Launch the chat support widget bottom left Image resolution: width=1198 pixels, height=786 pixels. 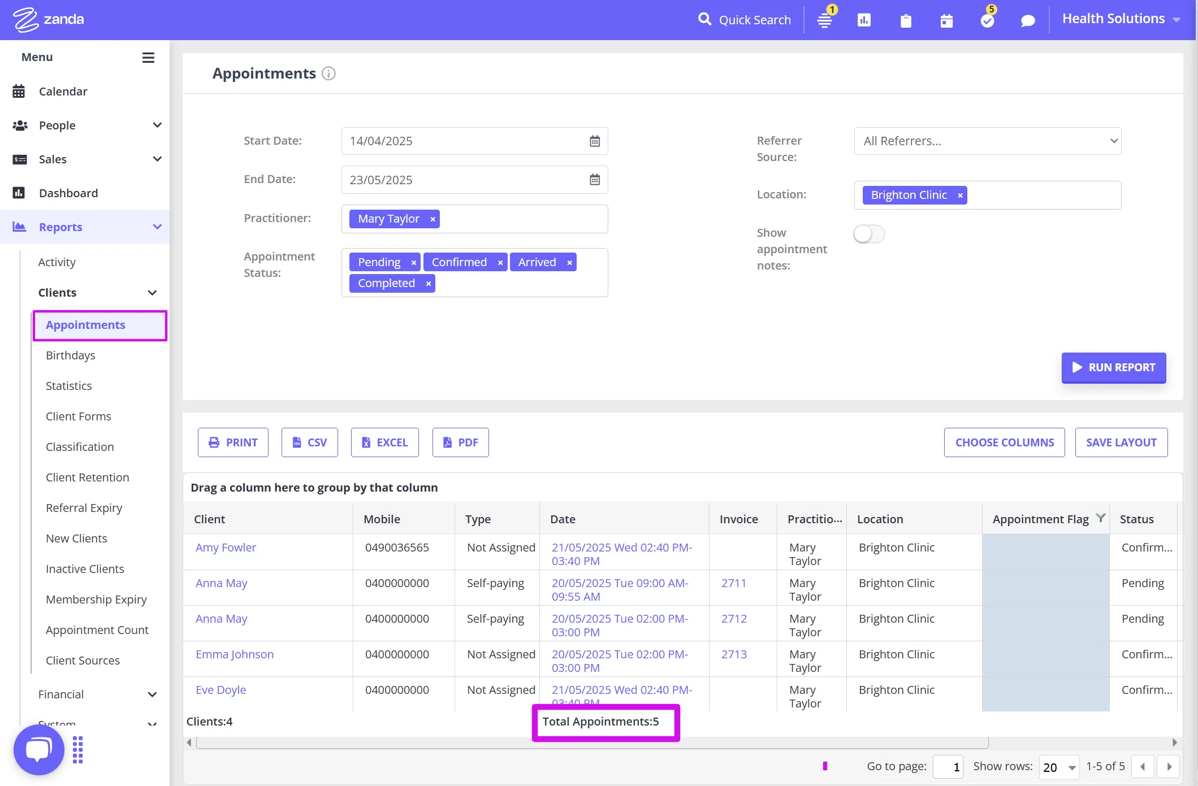pyautogui.click(x=38, y=749)
